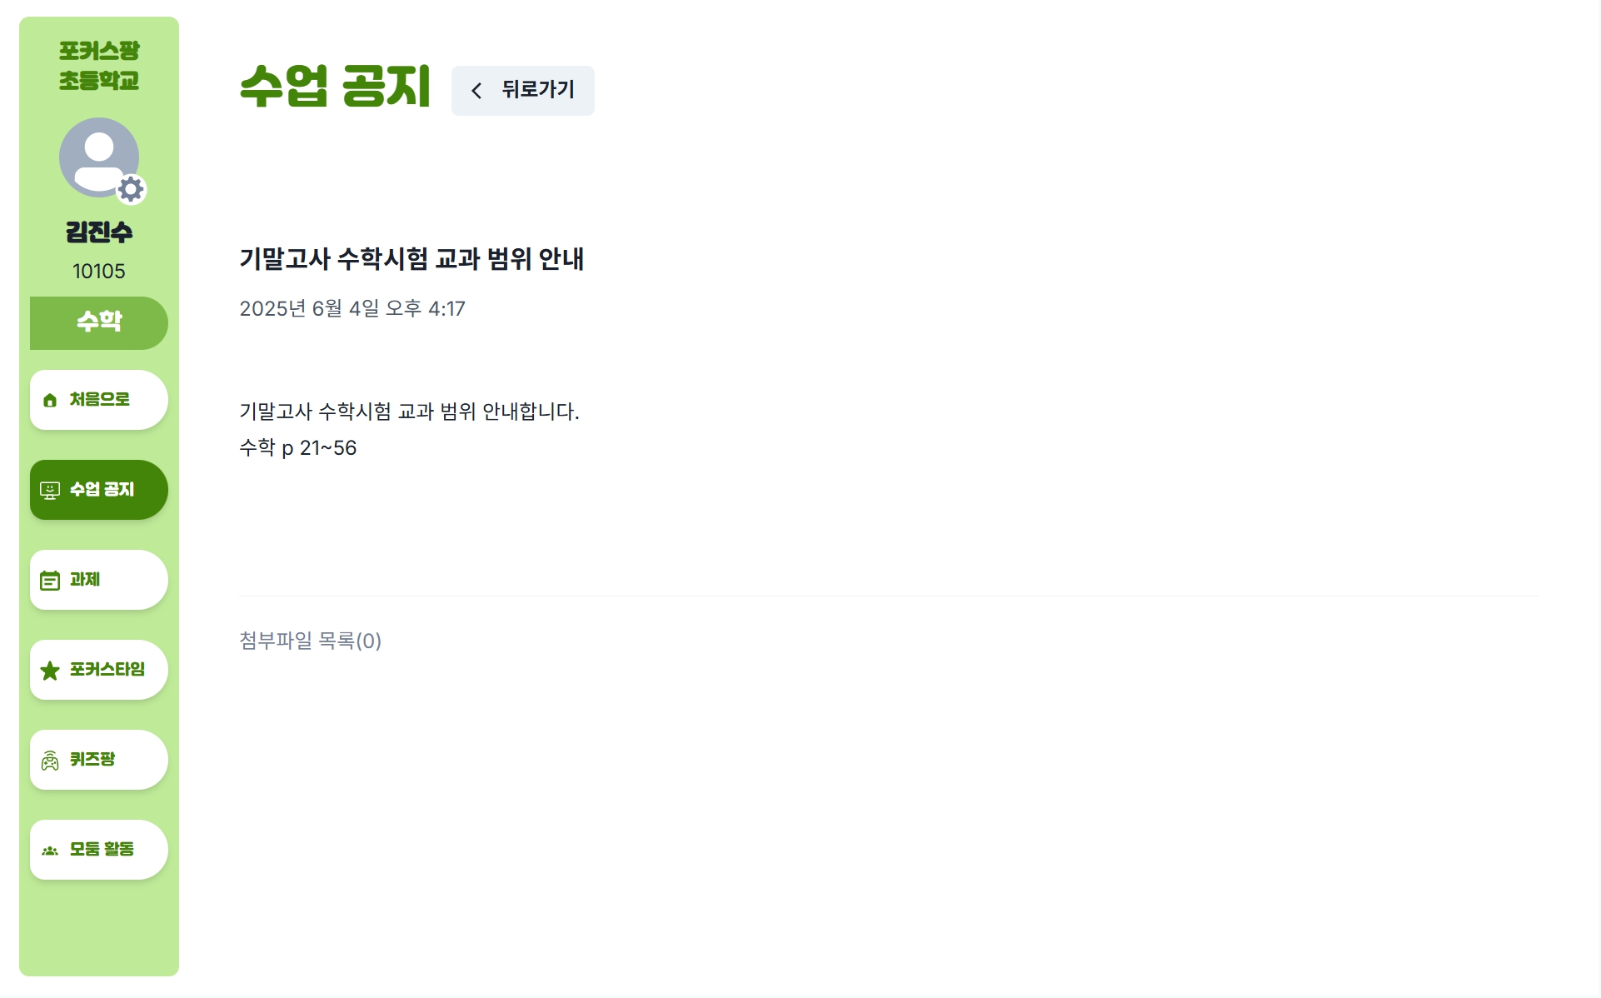
Task: Open the 모둠 활동 menu item
Action: (x=99, y=850)
